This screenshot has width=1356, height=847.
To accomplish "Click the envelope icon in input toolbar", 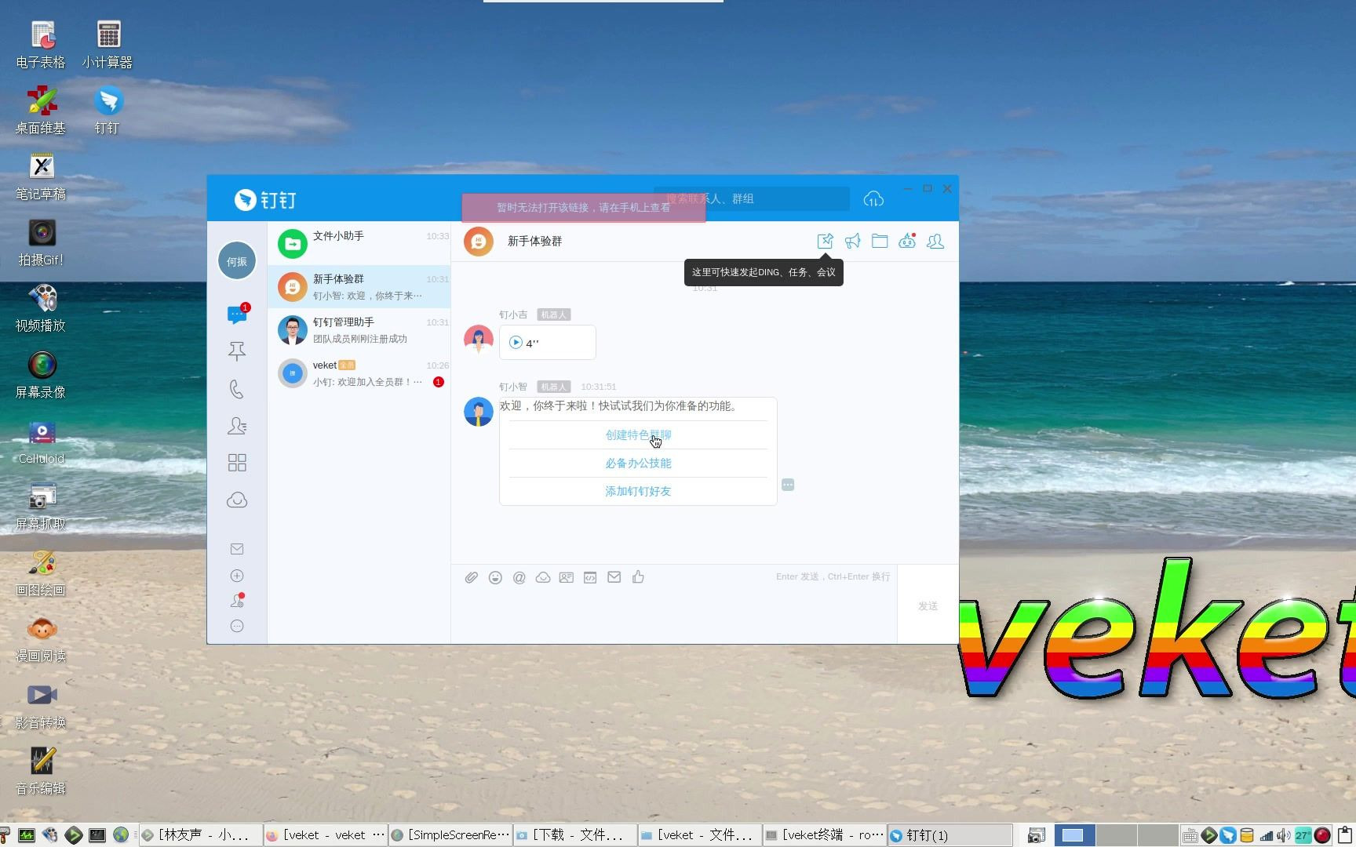I will point(614,577).
